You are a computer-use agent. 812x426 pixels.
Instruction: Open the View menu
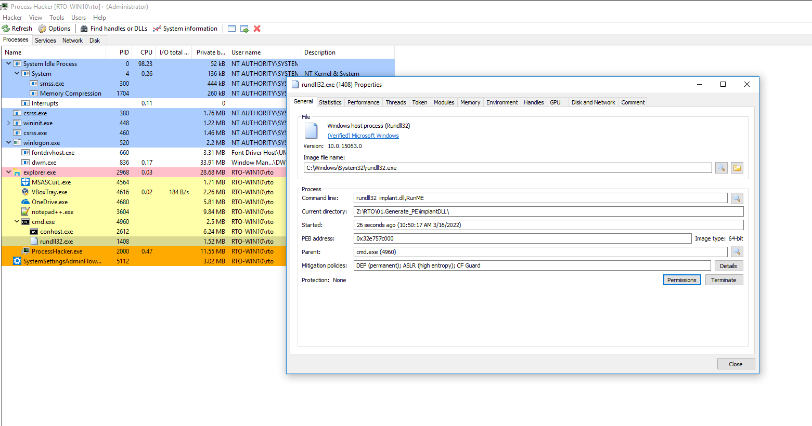coord(36,18)
